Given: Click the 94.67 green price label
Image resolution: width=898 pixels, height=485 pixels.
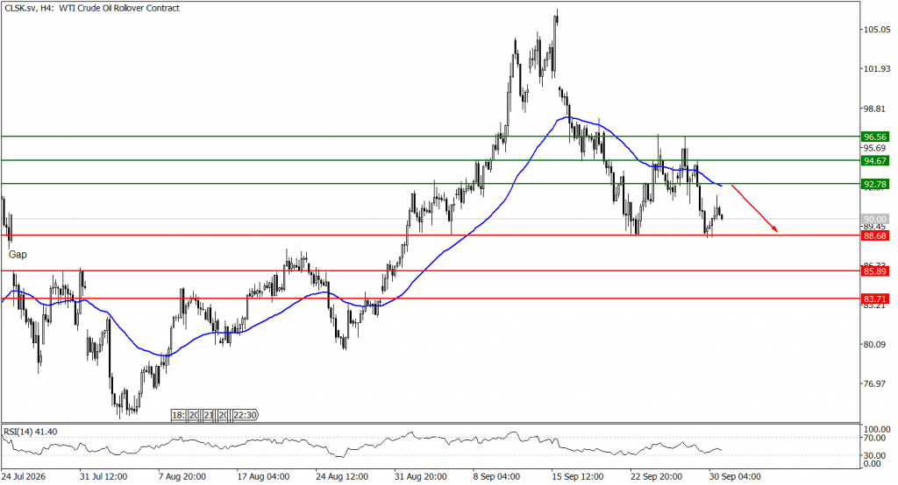Looking at the screenshot, I should (x=875, y=161).
